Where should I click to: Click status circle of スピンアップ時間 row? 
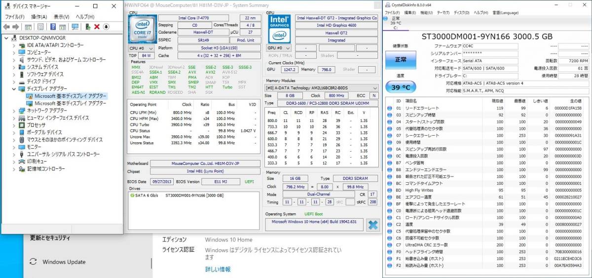click(390, 115)
